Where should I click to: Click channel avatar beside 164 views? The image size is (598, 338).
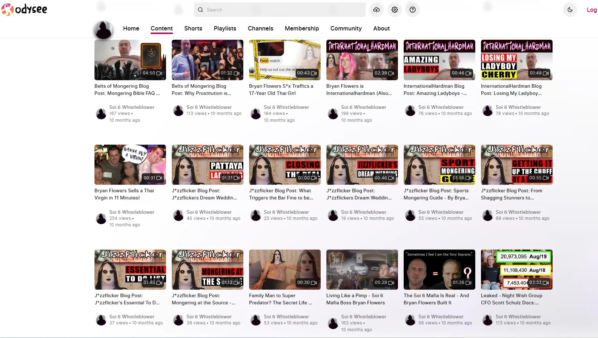[256, 114]
